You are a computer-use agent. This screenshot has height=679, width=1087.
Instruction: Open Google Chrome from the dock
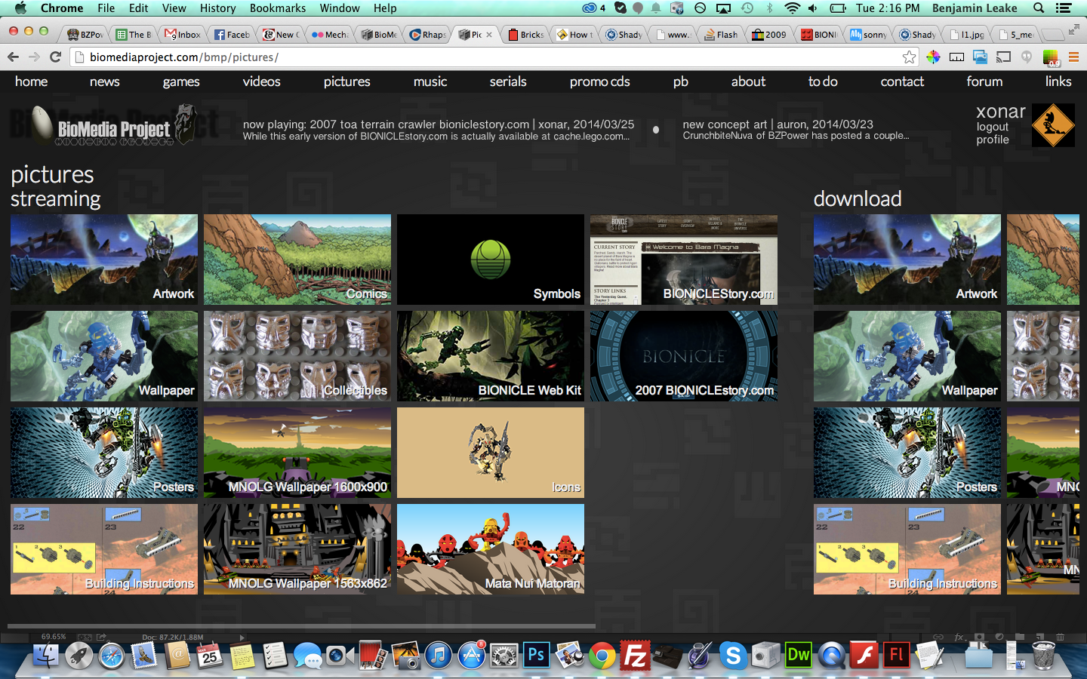[602, 655]
